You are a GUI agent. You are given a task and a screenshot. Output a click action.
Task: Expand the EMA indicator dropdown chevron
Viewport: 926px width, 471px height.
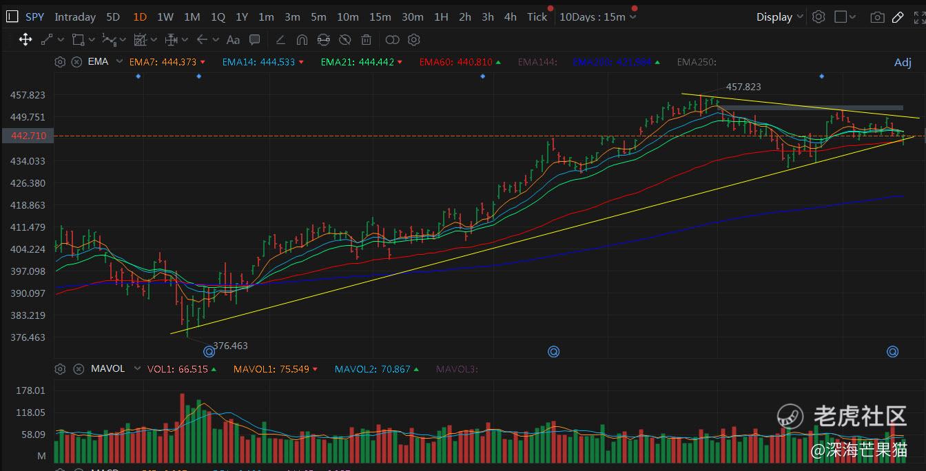(x=120, y=62)
